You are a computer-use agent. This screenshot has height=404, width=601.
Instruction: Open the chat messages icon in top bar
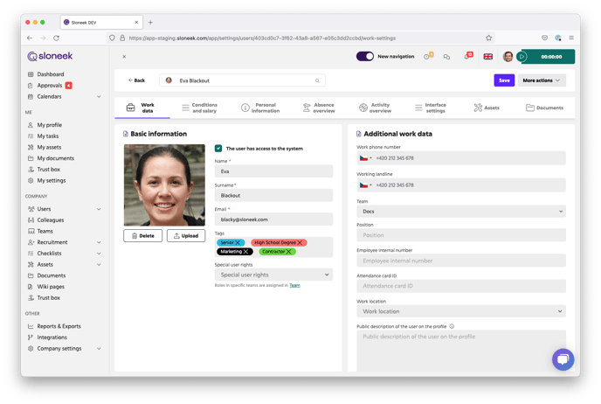[x=446, y=57]
